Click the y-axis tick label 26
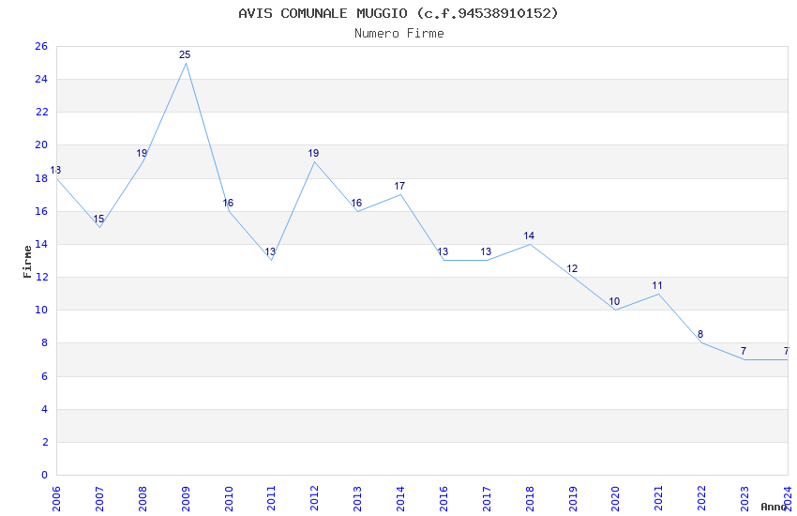Screen dimensions: 797x516 [41, 46]
